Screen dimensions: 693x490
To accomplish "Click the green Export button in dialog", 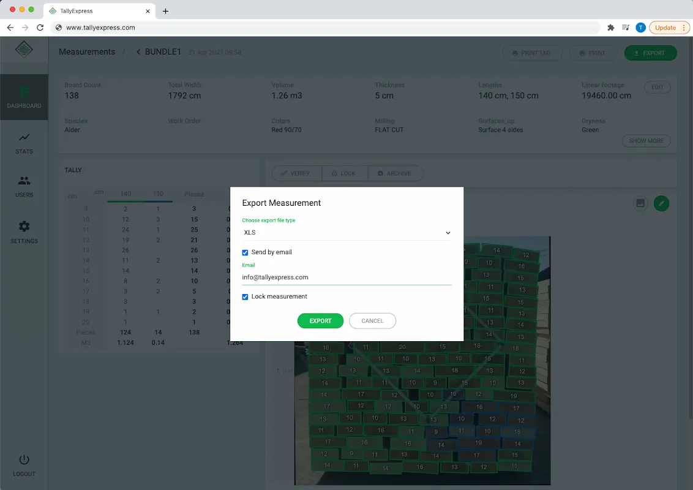I will click(320, 320).
